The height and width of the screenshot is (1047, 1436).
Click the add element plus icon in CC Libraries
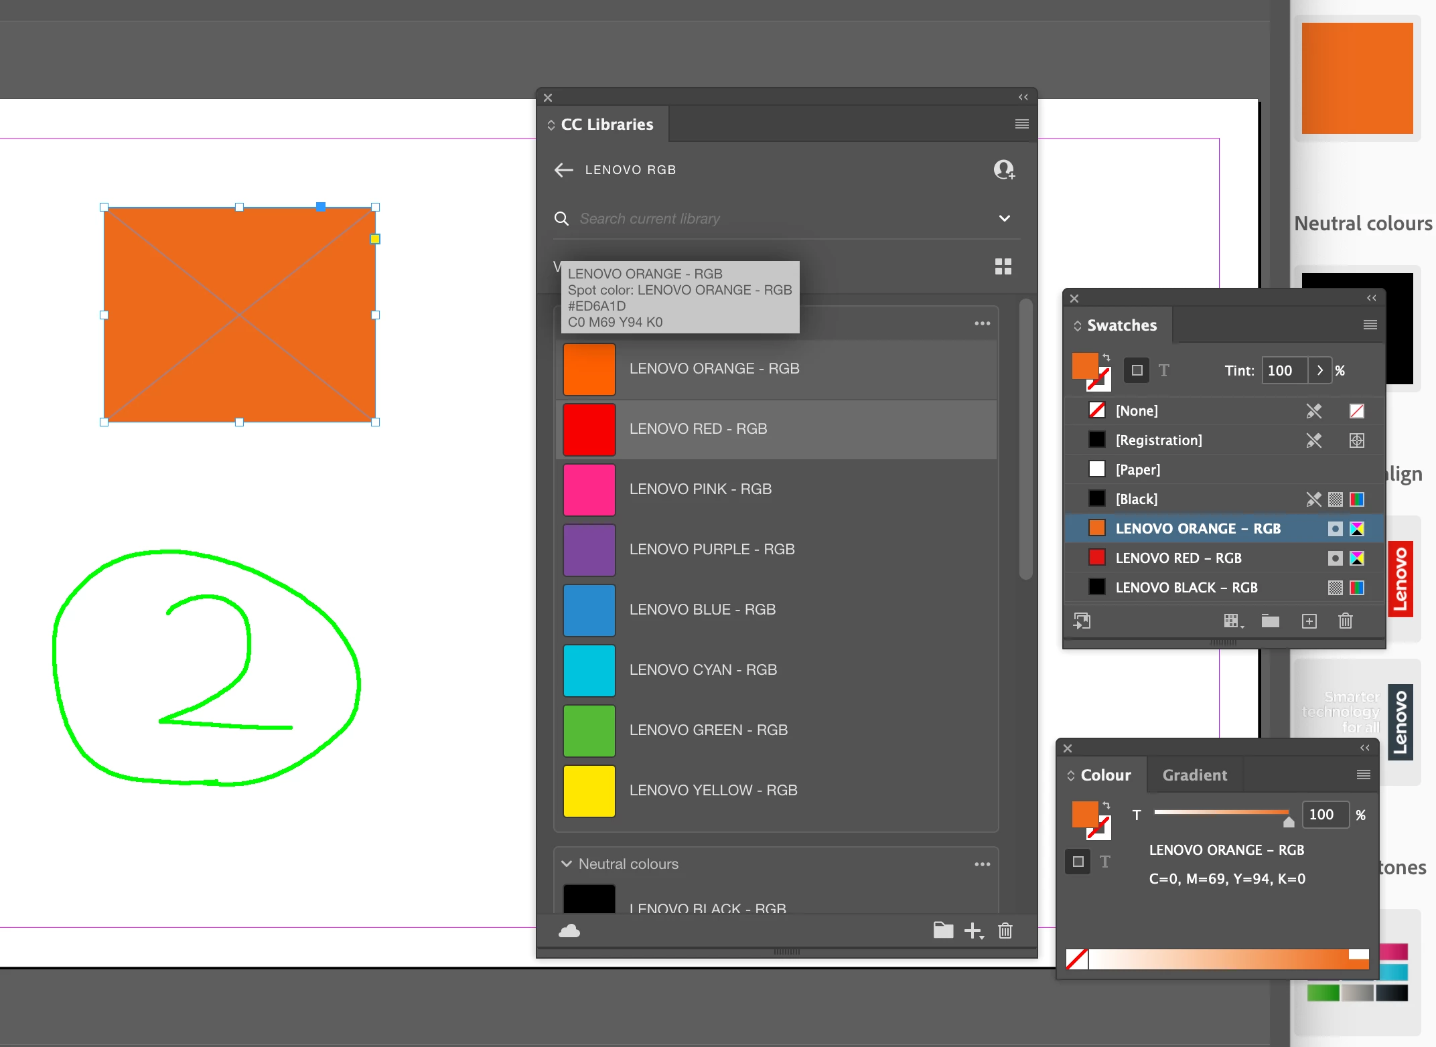973,931
